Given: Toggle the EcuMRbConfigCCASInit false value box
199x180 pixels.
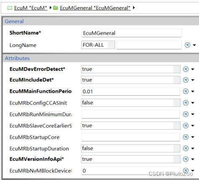Looking at the screenshot, I should tap(131, 103).
